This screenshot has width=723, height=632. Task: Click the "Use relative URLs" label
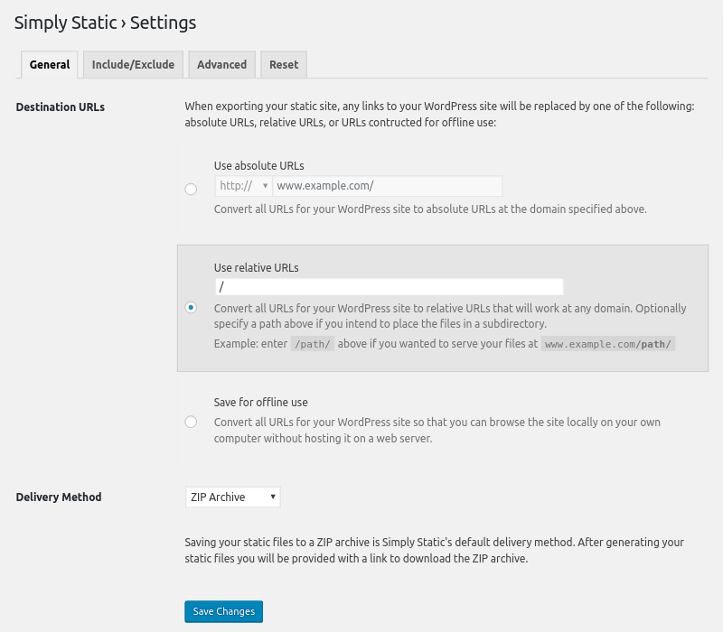[x=256, y=267]
